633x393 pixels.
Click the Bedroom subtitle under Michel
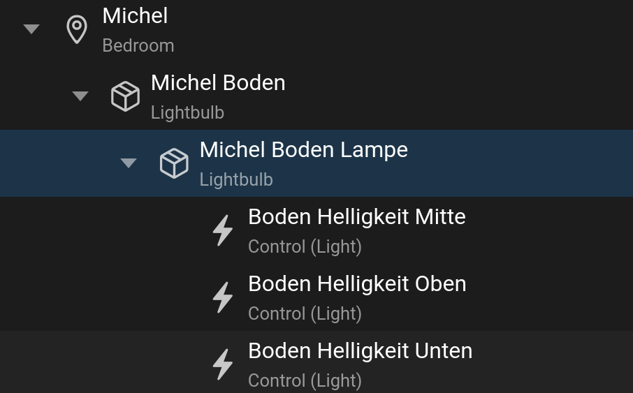138,45
